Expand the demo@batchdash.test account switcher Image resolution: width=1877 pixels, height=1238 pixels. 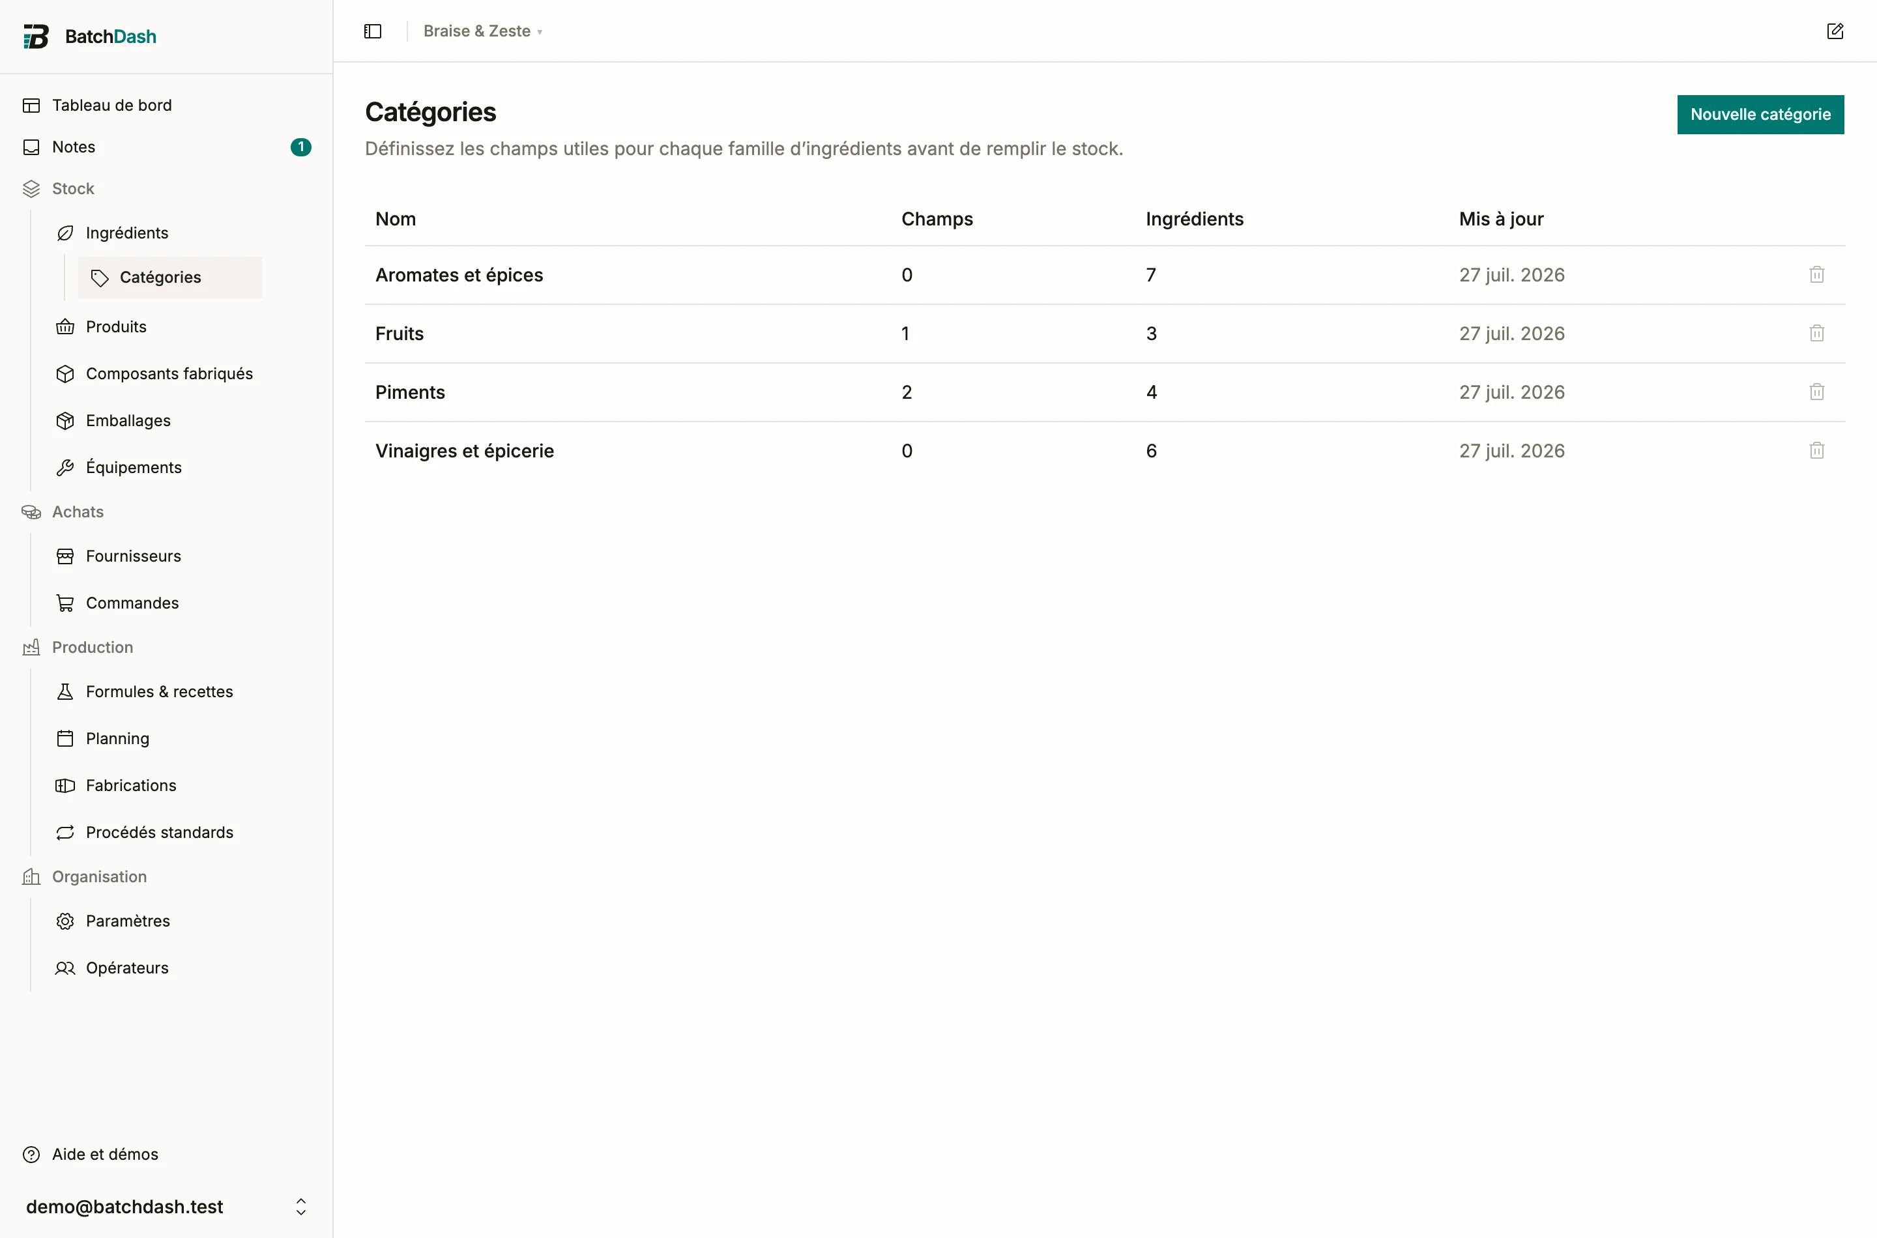(x=166, y=1207)
